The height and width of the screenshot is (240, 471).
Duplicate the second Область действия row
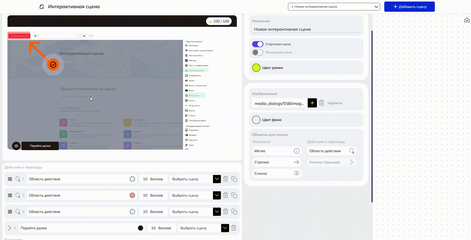(234, 195)
